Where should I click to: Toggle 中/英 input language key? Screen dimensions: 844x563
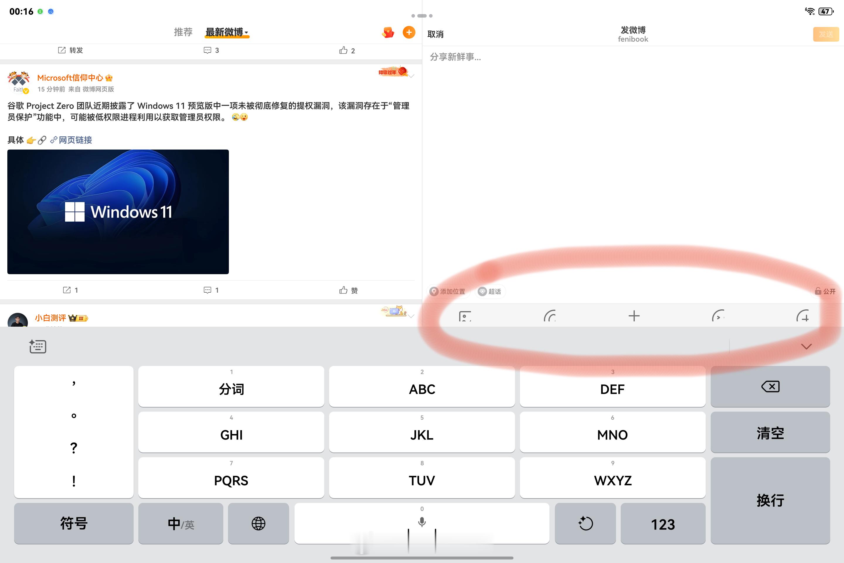click(181, 523)
